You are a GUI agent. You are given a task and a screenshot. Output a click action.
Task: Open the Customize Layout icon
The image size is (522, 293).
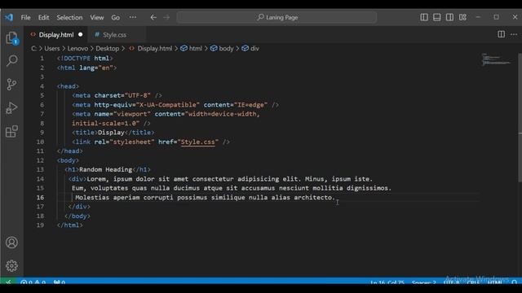[x=462, y=17]
